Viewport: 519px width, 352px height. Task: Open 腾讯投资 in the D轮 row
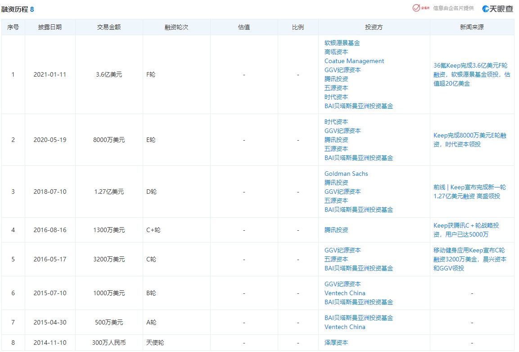336,183
